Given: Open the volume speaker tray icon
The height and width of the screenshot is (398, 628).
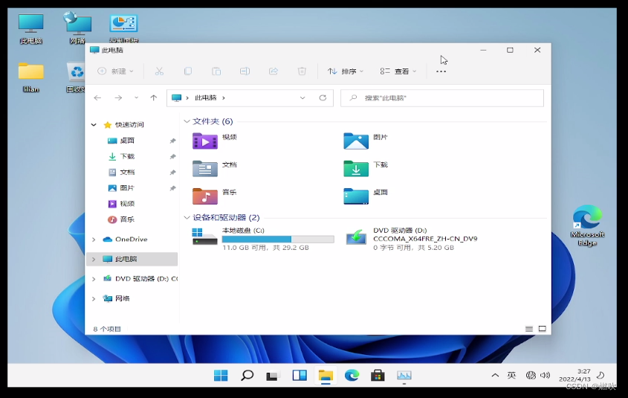Looking at the screenshot, I should tap(545, 376).
